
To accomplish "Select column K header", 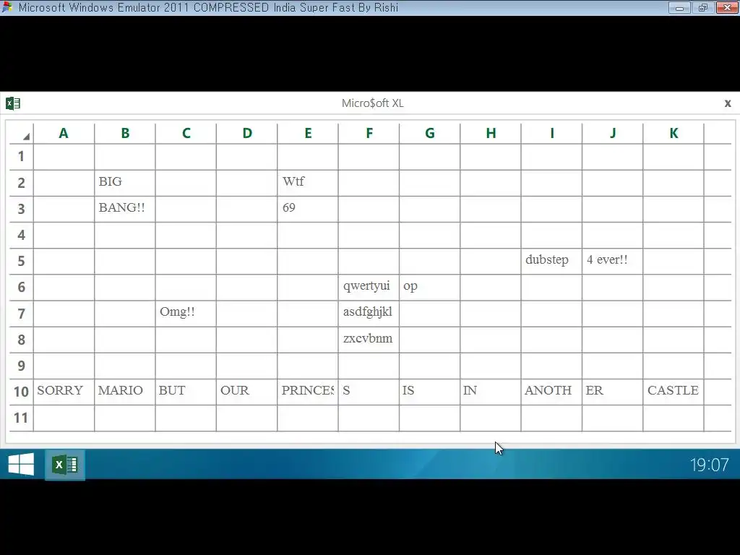I will [674, 134].
